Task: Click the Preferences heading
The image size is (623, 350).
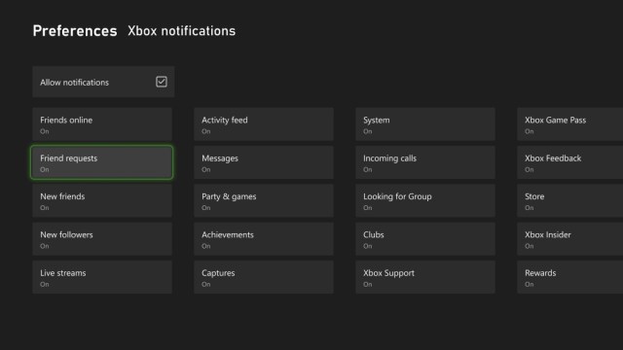Action: [75, 31]
